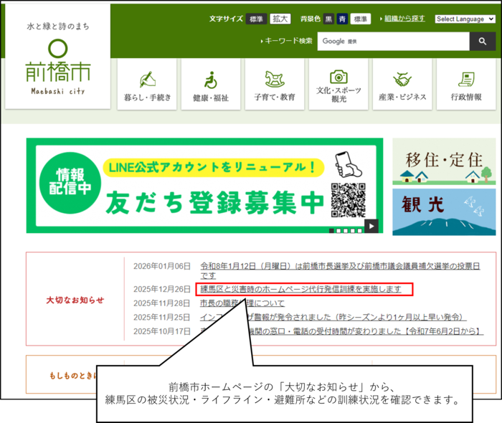
Task: Click the QR code in the LINE banner
Action: click(349, 200)
